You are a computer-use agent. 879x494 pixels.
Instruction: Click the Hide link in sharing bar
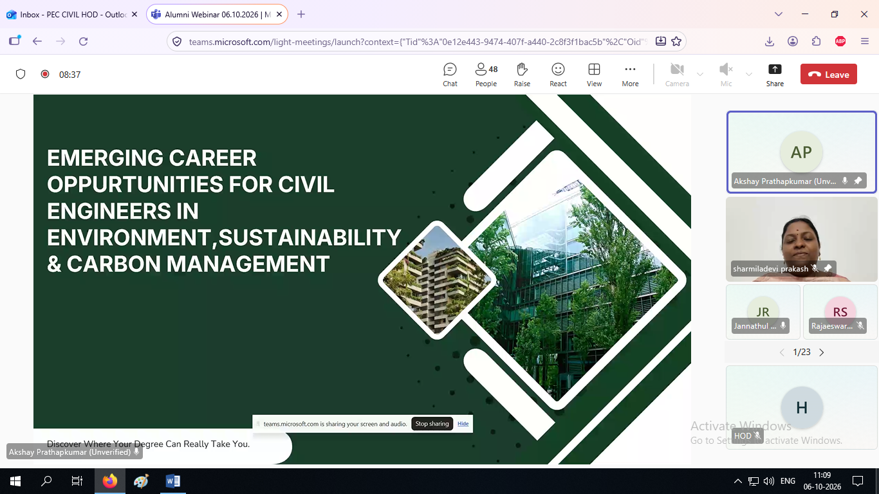pos(463,424)
